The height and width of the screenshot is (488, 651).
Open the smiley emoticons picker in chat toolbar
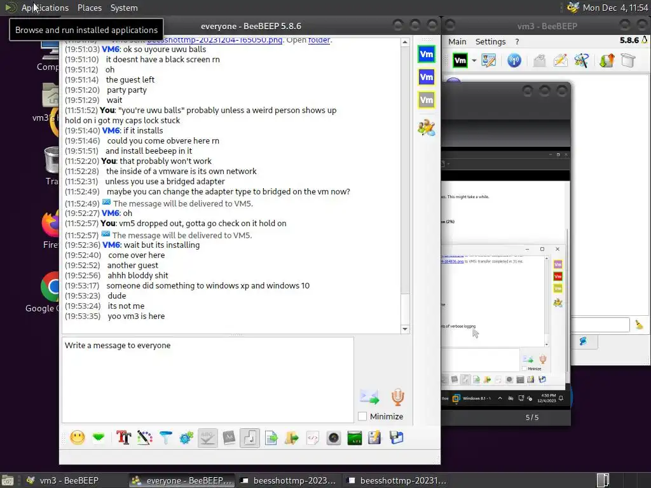[x=78, y=437]
